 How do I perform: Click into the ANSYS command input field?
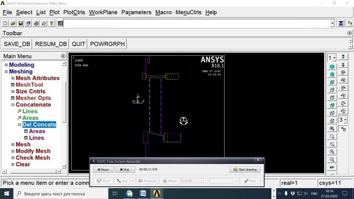pos(197,23)
